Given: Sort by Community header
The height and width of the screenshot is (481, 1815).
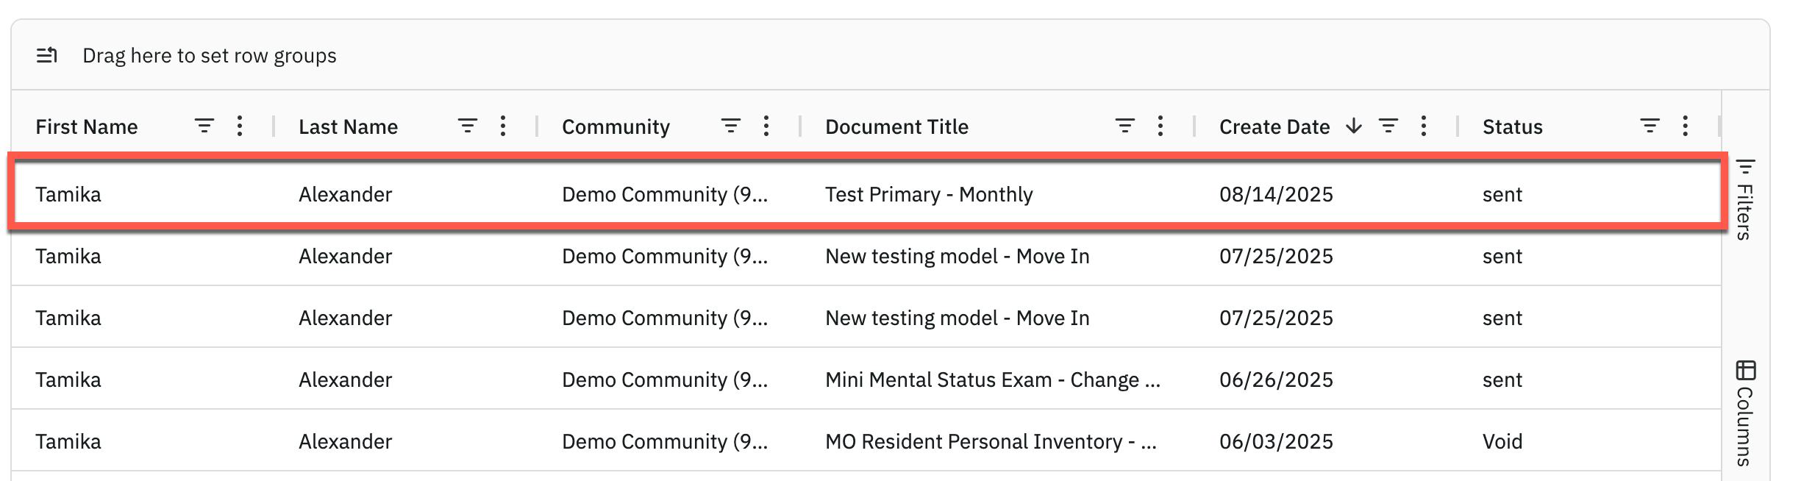Looking at the screenshot, I should click(x=616, y=127).
